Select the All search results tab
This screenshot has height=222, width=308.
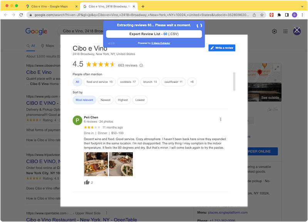pos(31,46)
